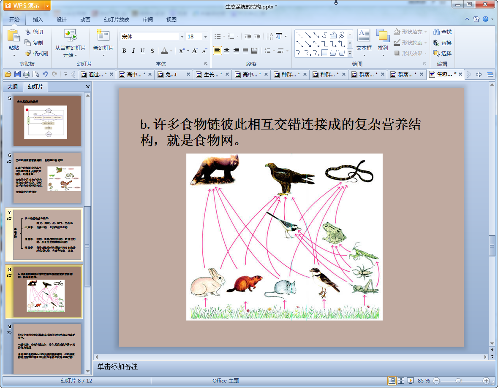The width and height of the screenshot is (498, 388).
Task: Toggle Italic formatting
Action: (x=133, y=51)
